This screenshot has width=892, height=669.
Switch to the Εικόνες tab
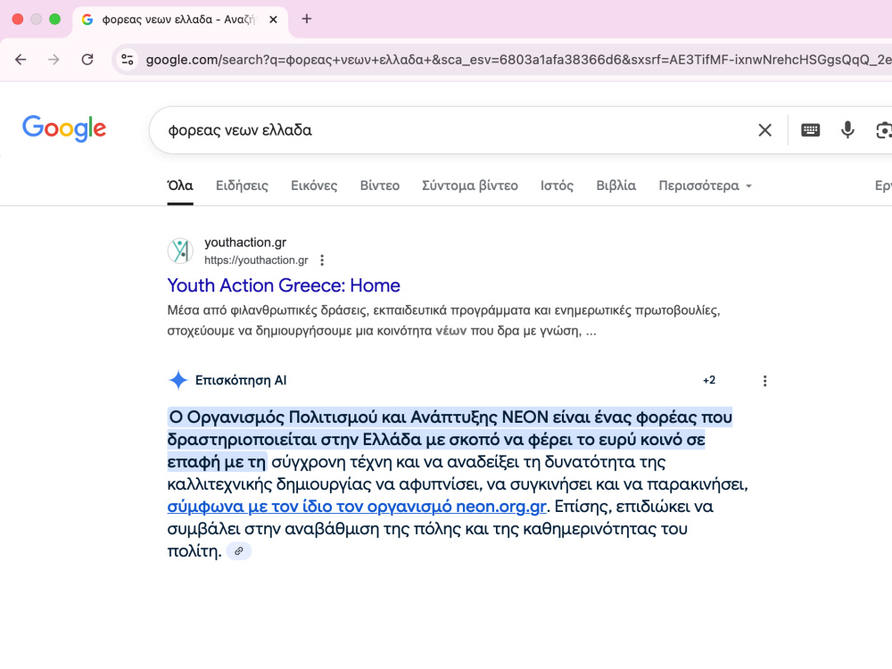click(314, 186)
